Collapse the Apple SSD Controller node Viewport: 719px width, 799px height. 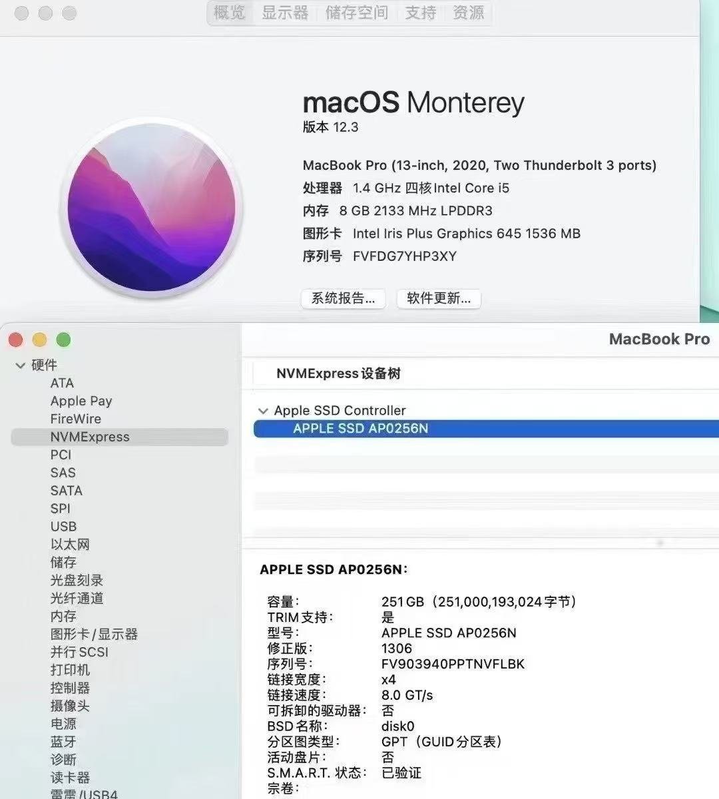264,411
